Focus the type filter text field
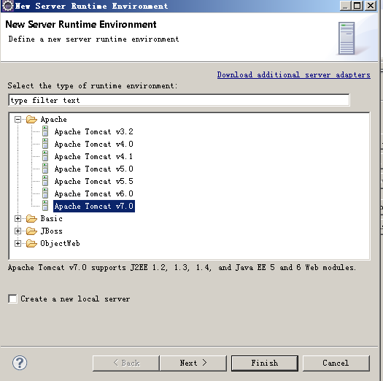383x381 pixels. 179,100
